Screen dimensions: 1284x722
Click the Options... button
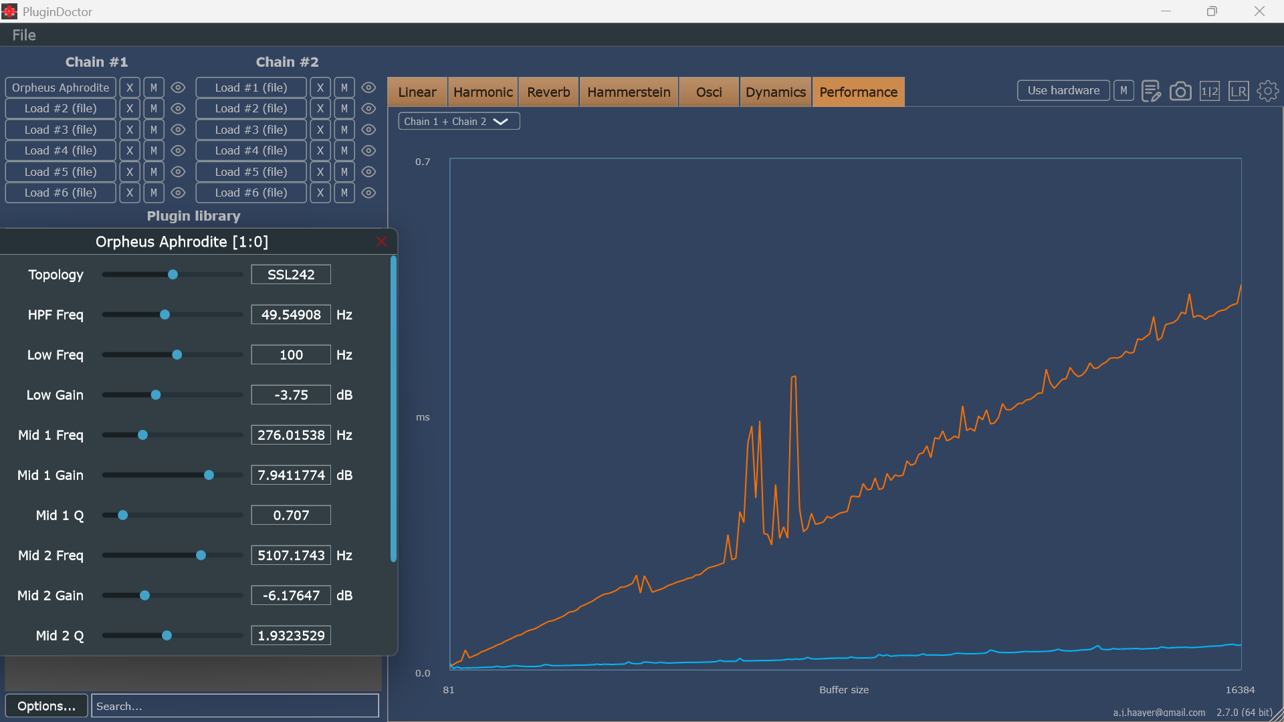[x=46, y=706]
